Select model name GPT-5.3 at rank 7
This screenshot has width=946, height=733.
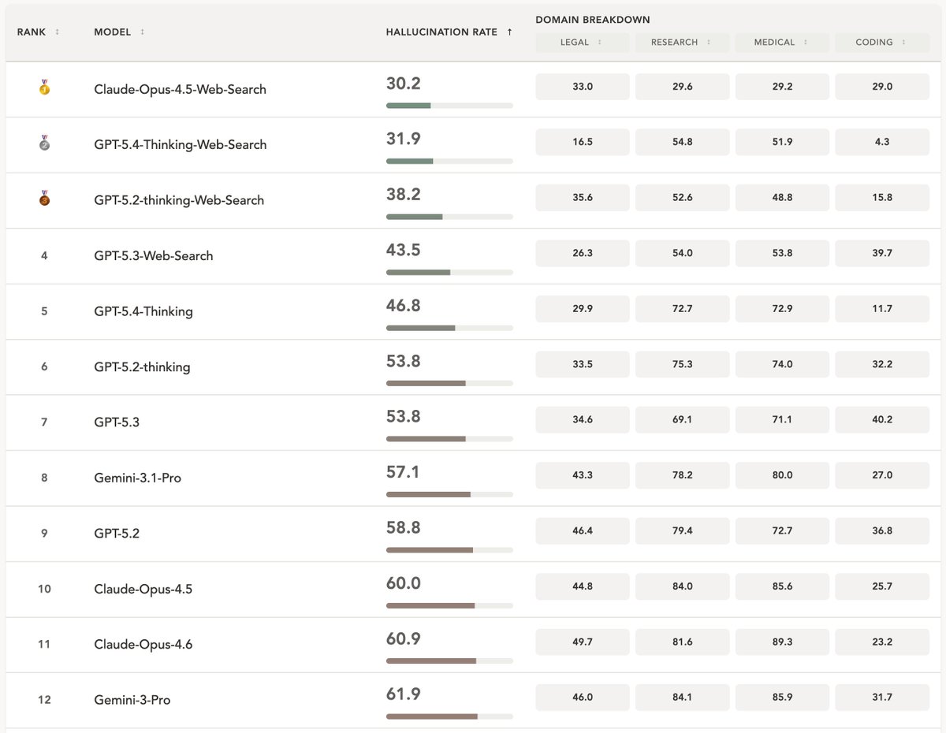[117, 422]
